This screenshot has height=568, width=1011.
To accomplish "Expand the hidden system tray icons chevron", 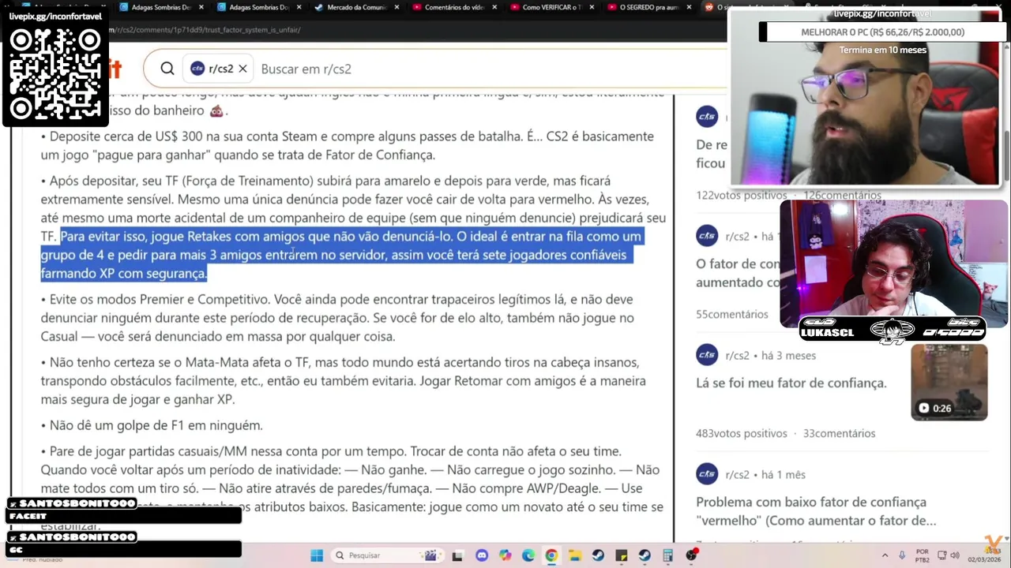I will [885, 555].
